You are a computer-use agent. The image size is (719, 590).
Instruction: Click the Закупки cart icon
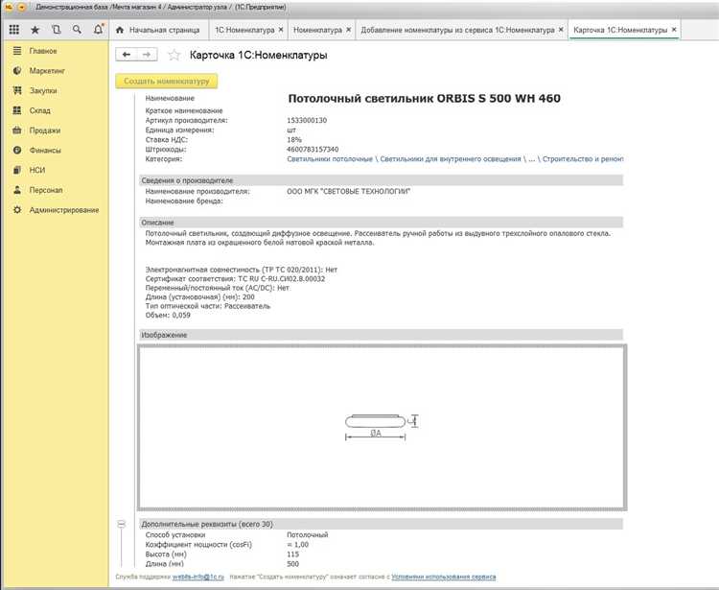click(x=17, y=90)
